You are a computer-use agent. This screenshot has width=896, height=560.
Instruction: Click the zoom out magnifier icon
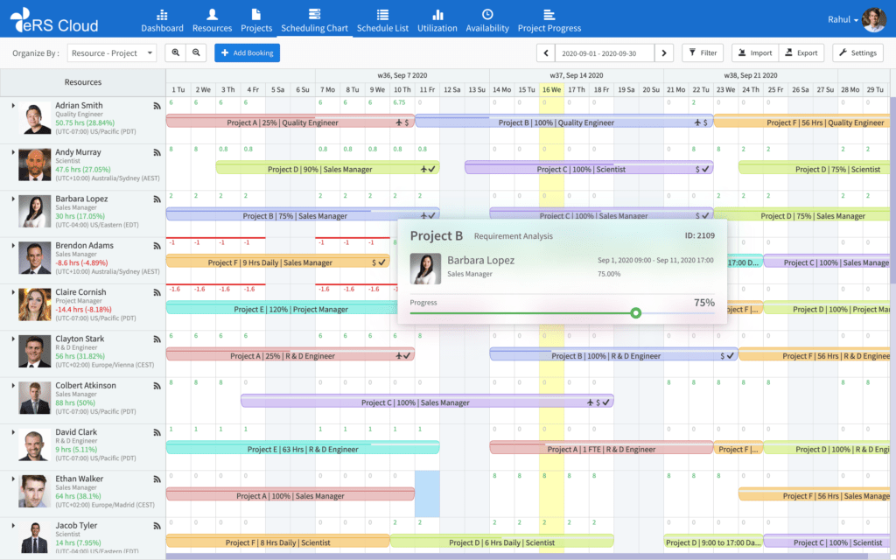click(x=196, y=52)
